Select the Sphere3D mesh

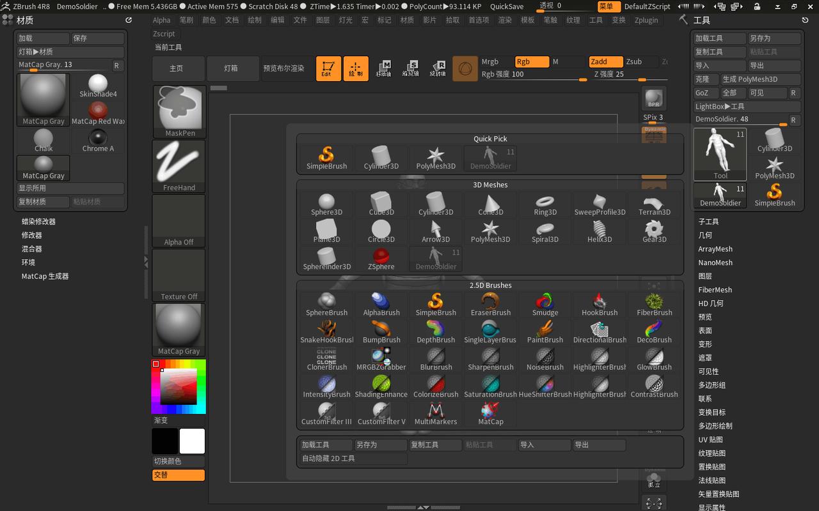[x=326, y=204]
